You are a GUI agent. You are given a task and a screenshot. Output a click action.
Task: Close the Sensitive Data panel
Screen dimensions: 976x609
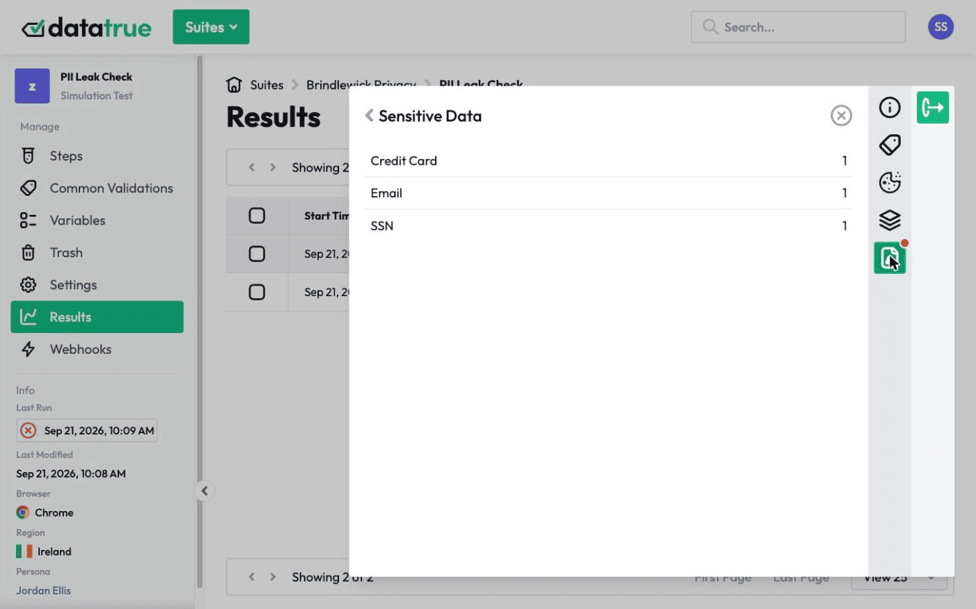(x=841, y=115)
